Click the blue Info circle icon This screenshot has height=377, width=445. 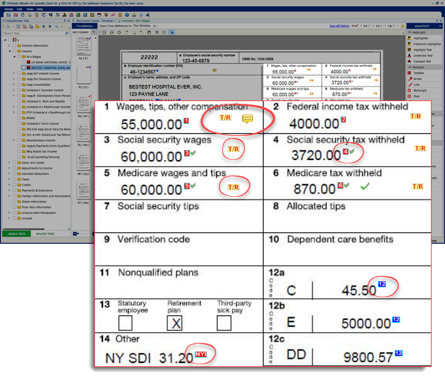click(141, 15)
